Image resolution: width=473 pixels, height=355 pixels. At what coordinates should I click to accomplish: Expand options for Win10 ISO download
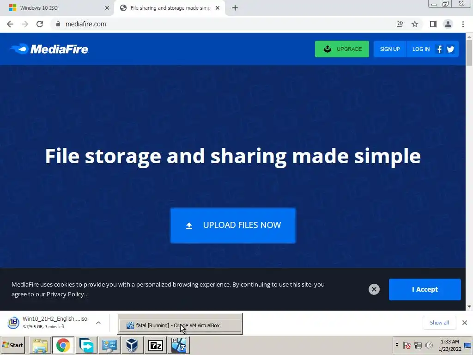coord(98,323)
